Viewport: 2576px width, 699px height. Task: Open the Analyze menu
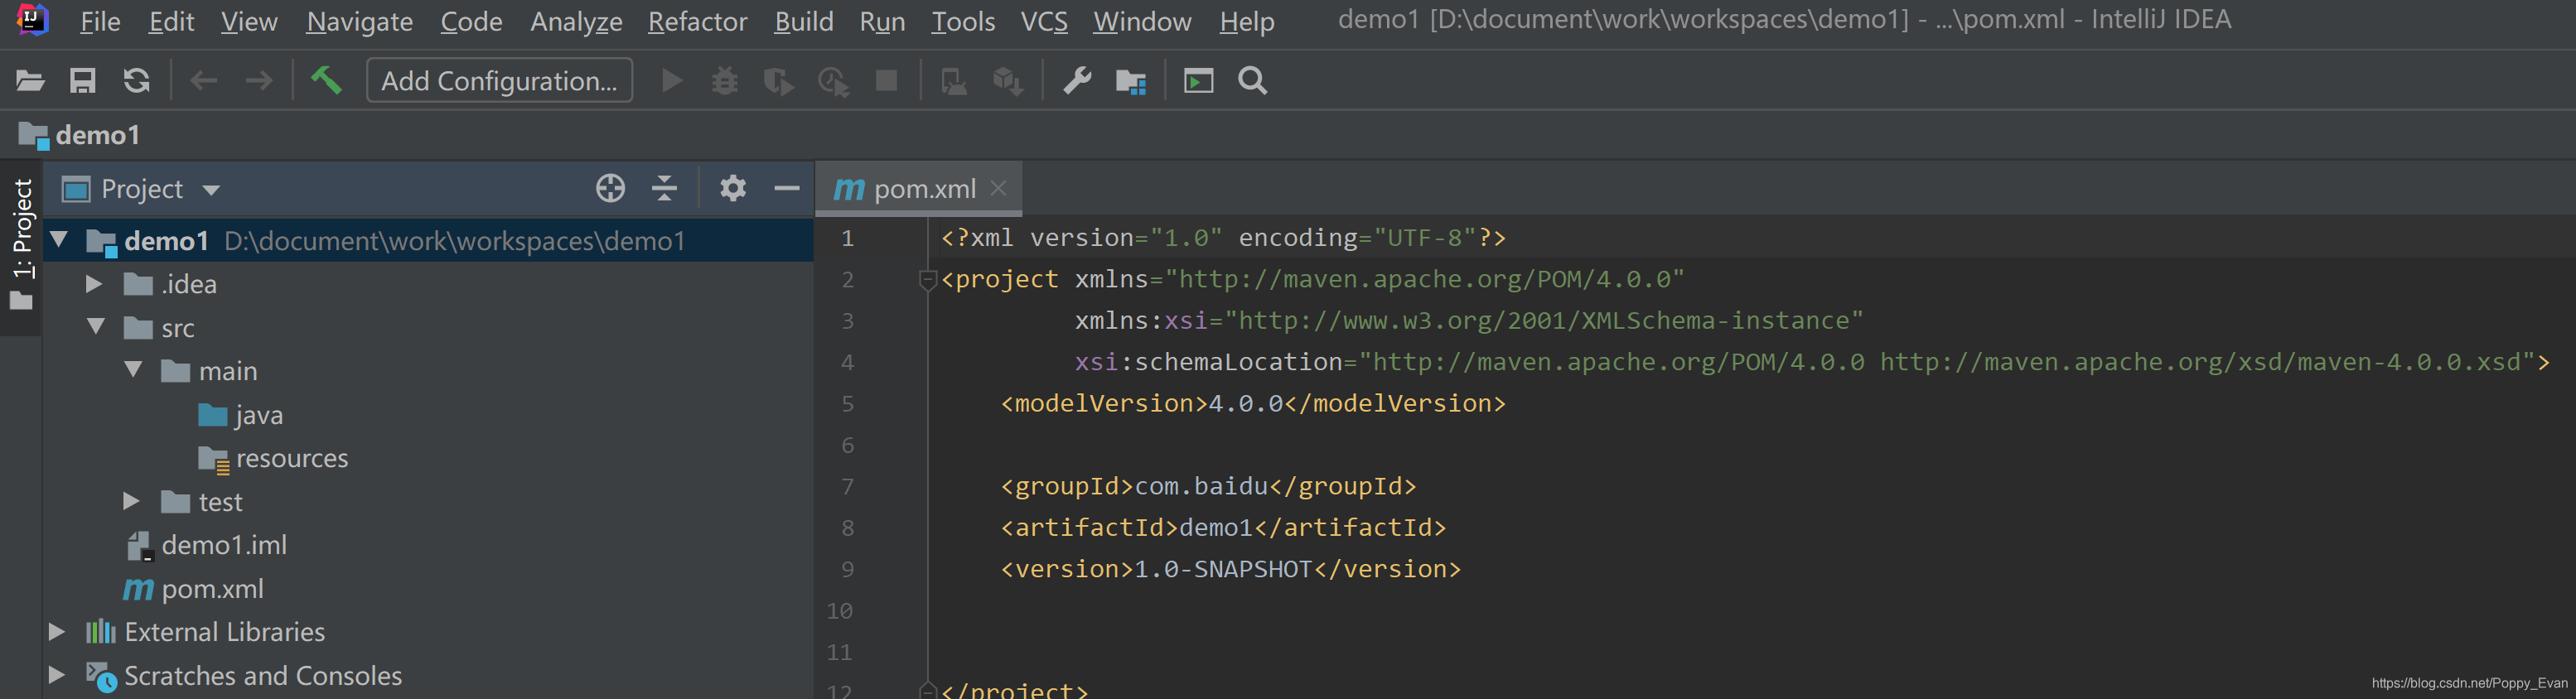576,21
